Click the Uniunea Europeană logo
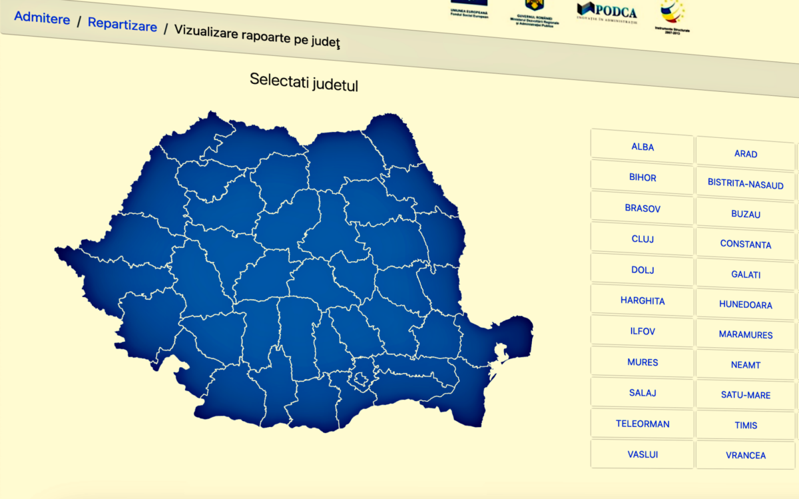The height and width of the screenshot is (499, 799). pos(469,9)
